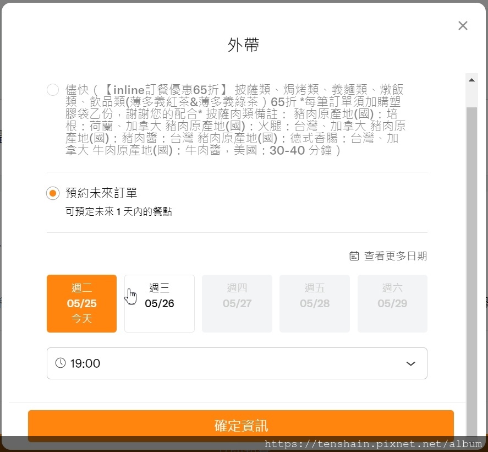The width and height of the screenshot is (488, 452).
Task: Click the clock icon beside 19:00
Action: 61,363
